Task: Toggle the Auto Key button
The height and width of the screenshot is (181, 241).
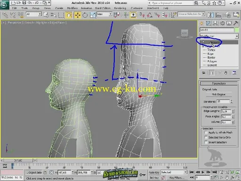Action: (x=154, y=173)
